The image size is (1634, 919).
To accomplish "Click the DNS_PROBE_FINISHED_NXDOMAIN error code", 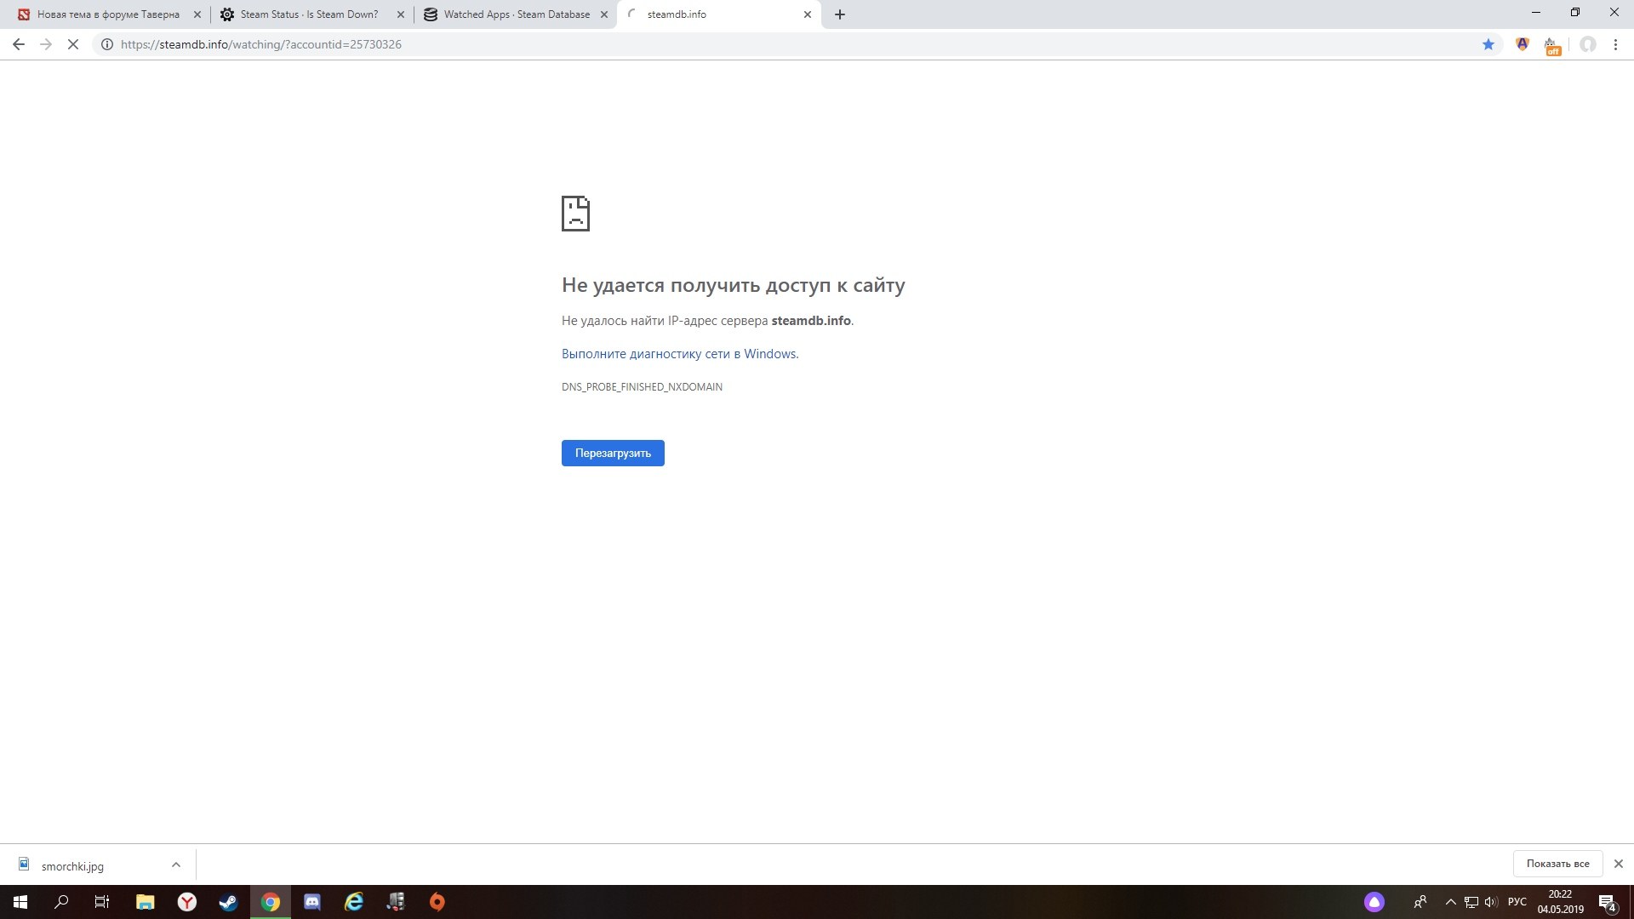I will point(642,387).
